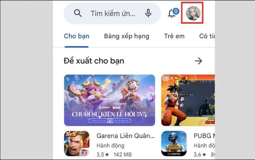
Task: Open the PUBG Dragon Ball promotional banner
Action: coord(188,100)
